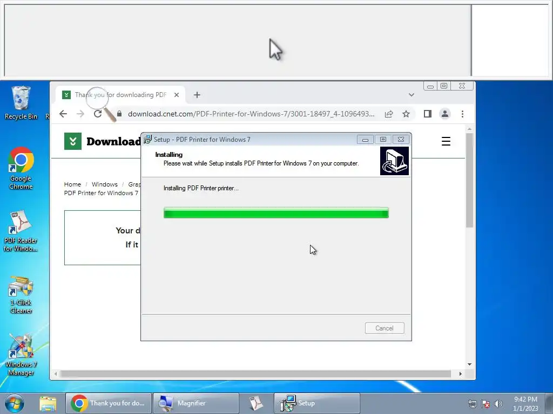Open Download.com hamburger menu
Screen dimensions: 553x414
pos(446,141)
